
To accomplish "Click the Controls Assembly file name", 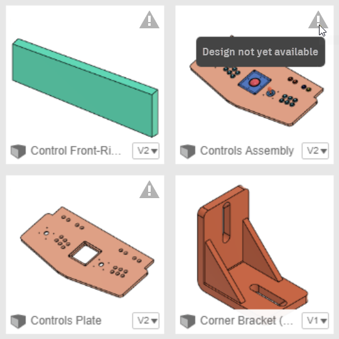I will [247, 151].
